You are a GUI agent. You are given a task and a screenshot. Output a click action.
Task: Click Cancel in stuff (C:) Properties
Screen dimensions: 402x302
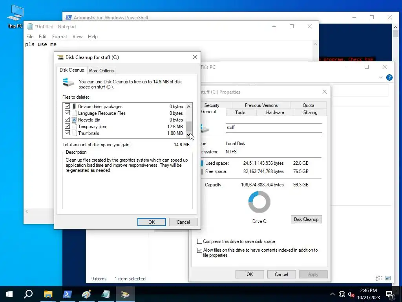click(x=281, y=274)
